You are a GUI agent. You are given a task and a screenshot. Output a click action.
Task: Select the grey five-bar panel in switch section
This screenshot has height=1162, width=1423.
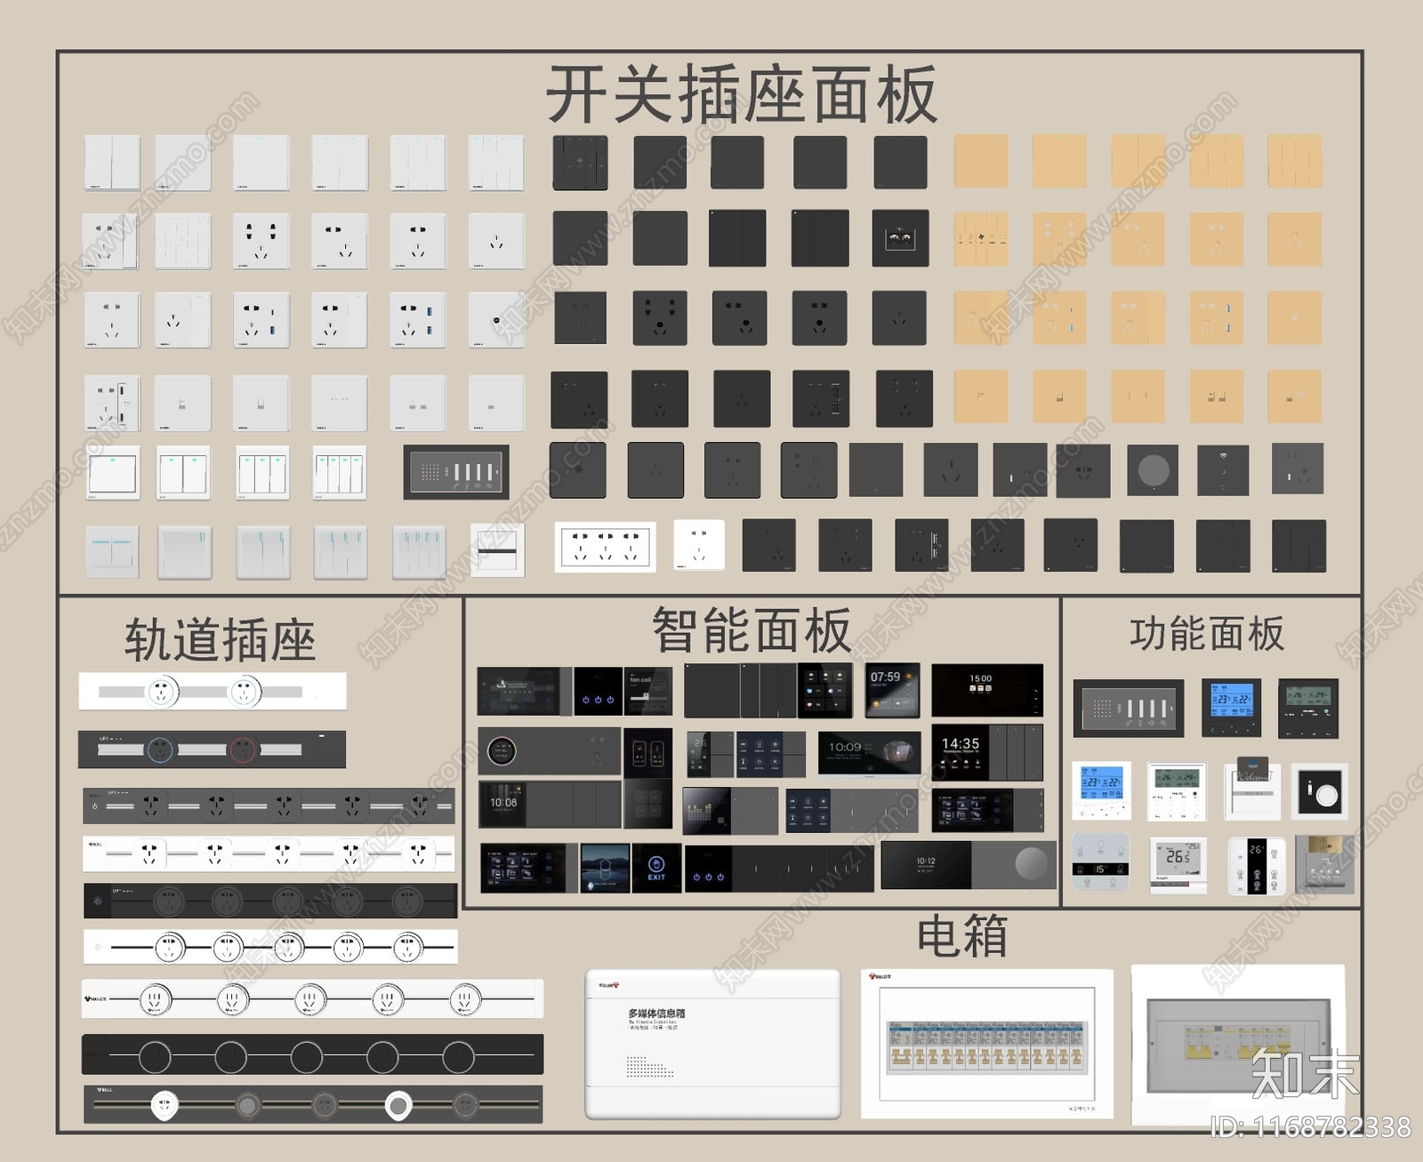(456, 471)
